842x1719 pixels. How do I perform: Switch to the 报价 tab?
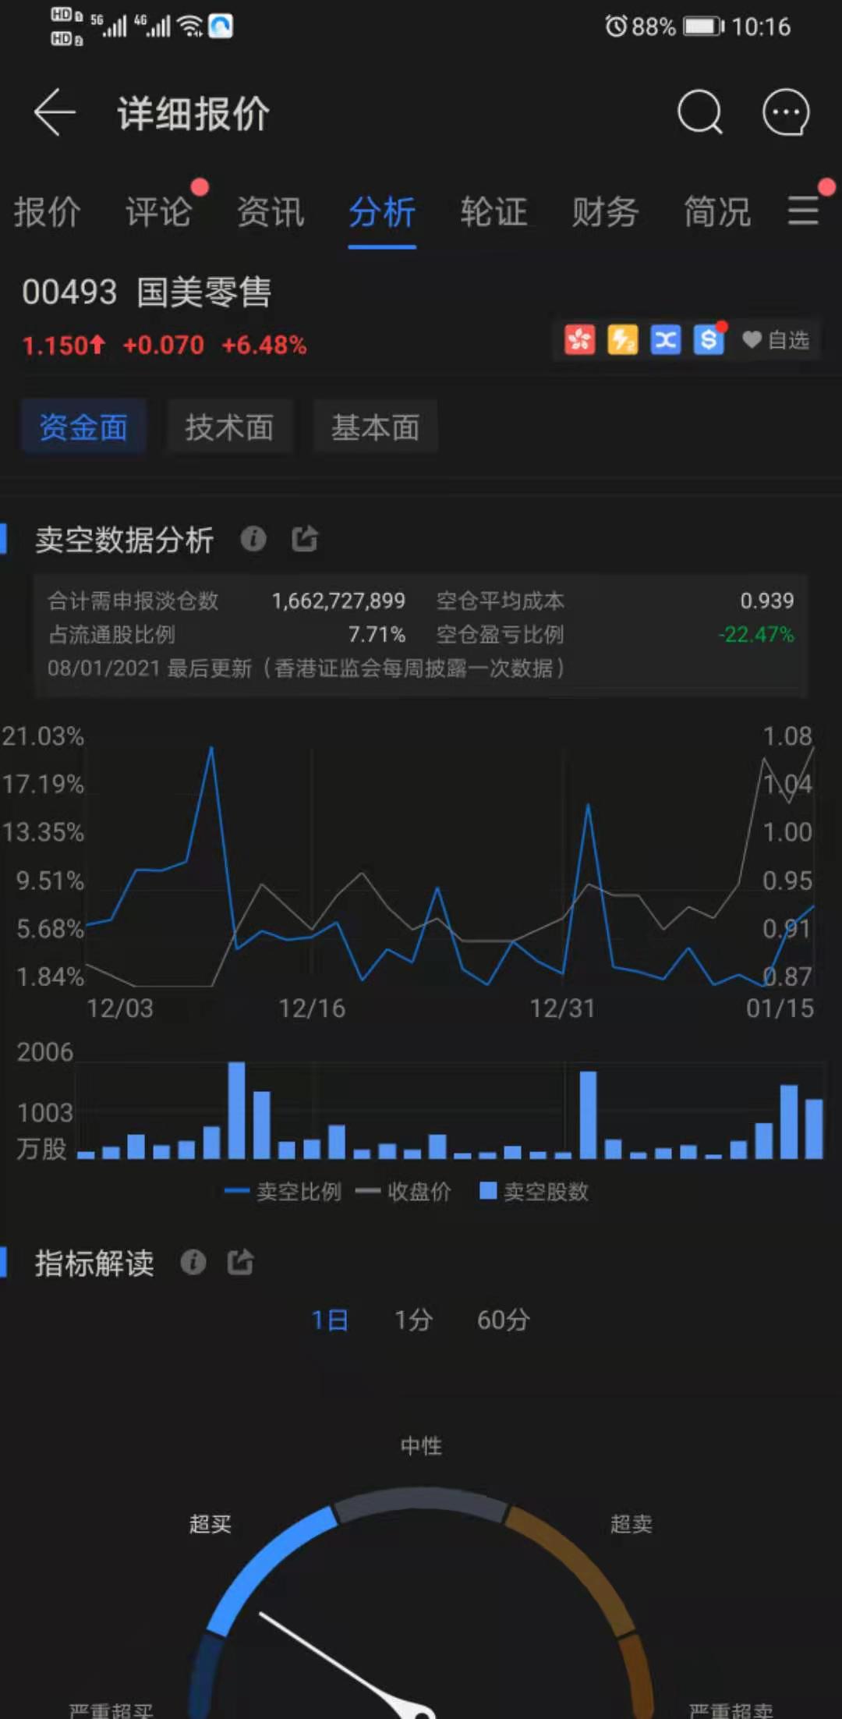tap(47, 212)
